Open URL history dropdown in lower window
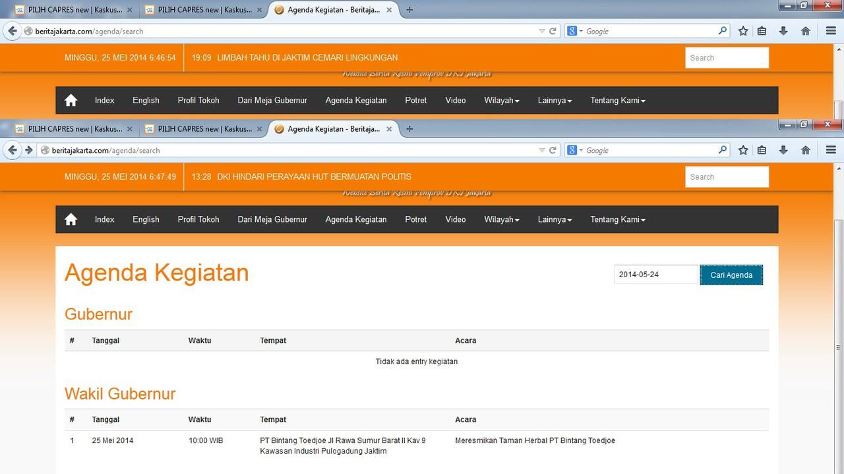844x474 pixels. [542, 150]
